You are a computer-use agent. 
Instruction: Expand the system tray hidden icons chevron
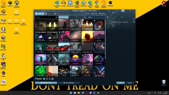[147, 93]
